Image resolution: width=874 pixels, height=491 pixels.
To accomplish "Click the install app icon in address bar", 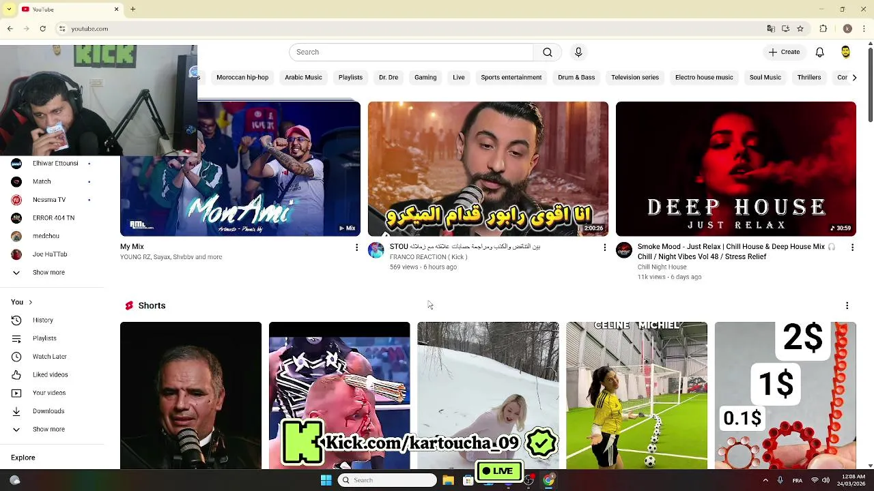I will pyautogui.click(x=785, y=29).
